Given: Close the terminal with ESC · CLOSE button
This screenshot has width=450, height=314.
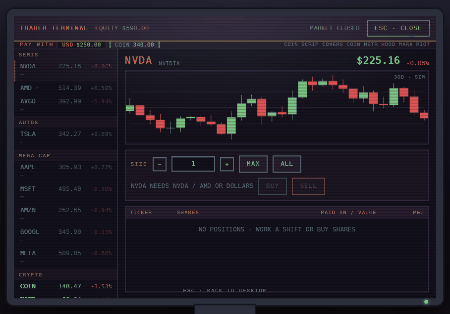Looking at the screenshot, I should click(x=398, y=28).
